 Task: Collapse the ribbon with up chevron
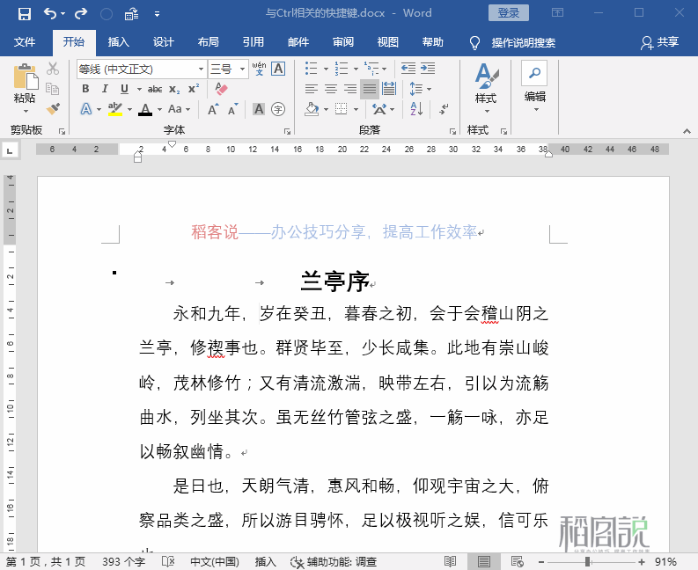pyautogui.click(x=687, y=131)
